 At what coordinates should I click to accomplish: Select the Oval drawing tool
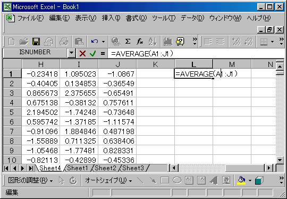tap(177, 180)
